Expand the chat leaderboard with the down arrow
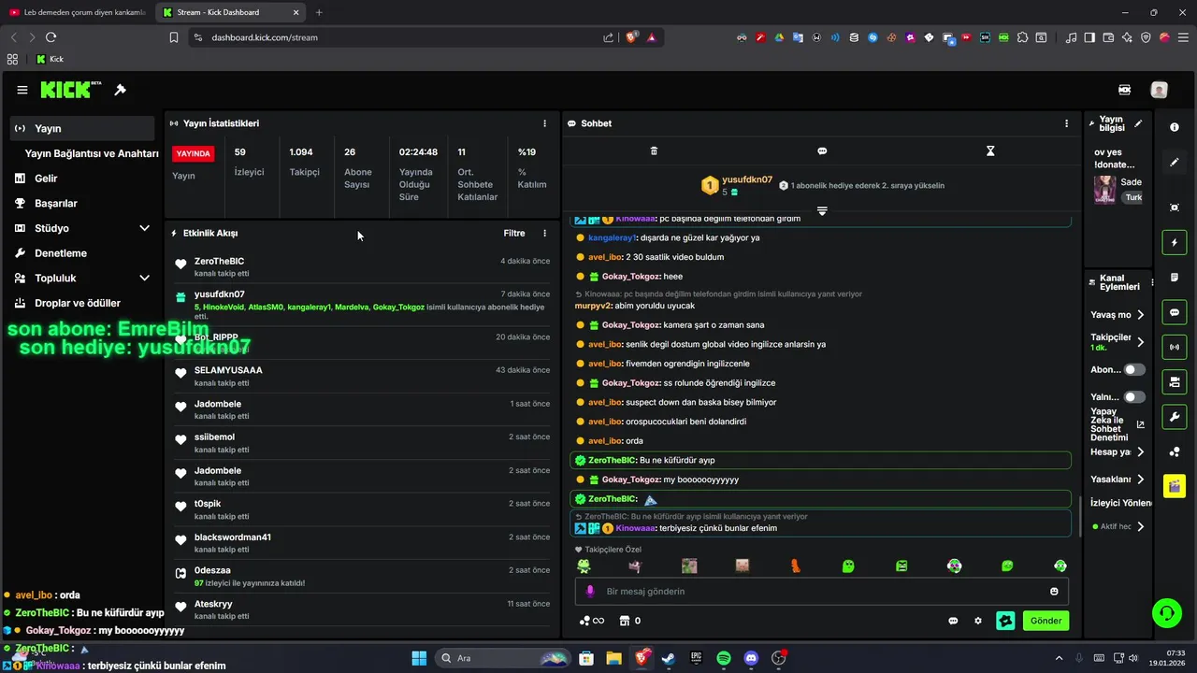This screenshot has width=1197, height=673. click(x=822, y=211)
